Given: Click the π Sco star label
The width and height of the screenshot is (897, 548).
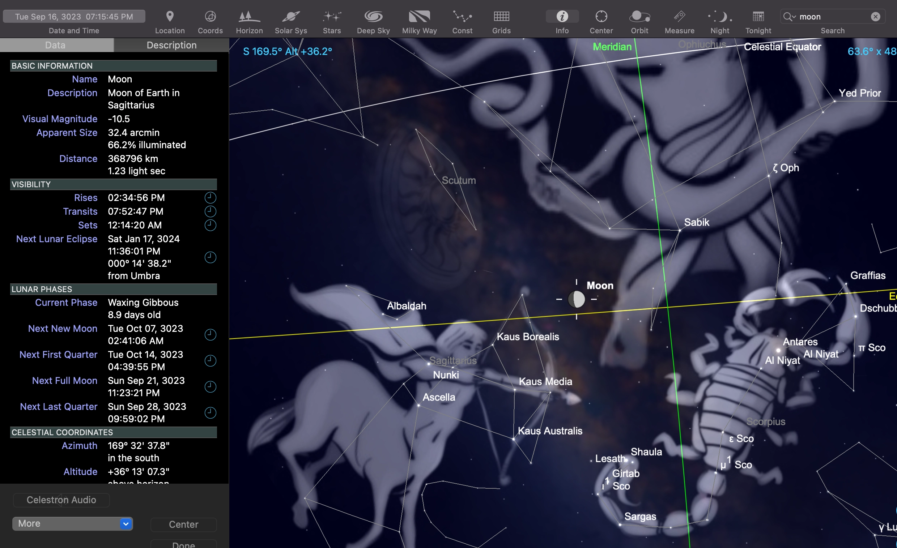Looking at the screenshot, I should 872,348.
